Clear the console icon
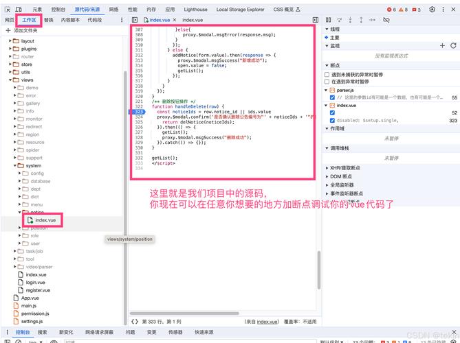Viewport: 460px width, 343px height. [x=18, y=341]
